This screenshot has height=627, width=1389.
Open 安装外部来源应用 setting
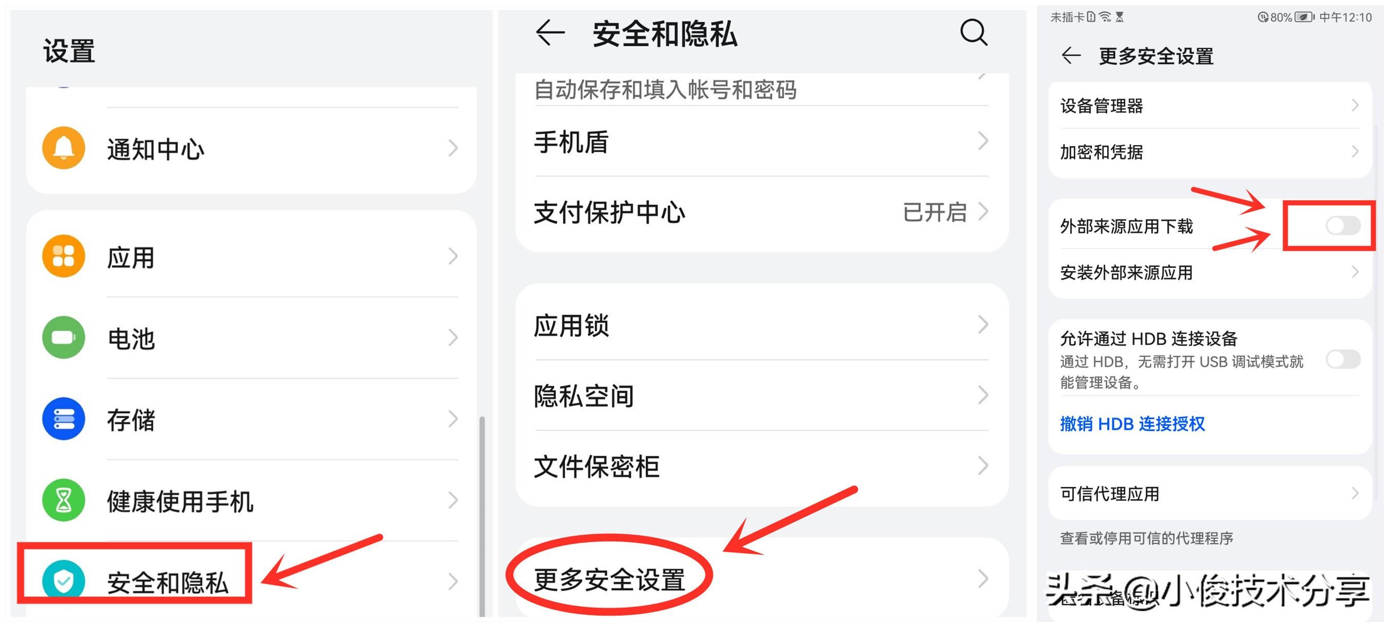[x=1209, y=272]
